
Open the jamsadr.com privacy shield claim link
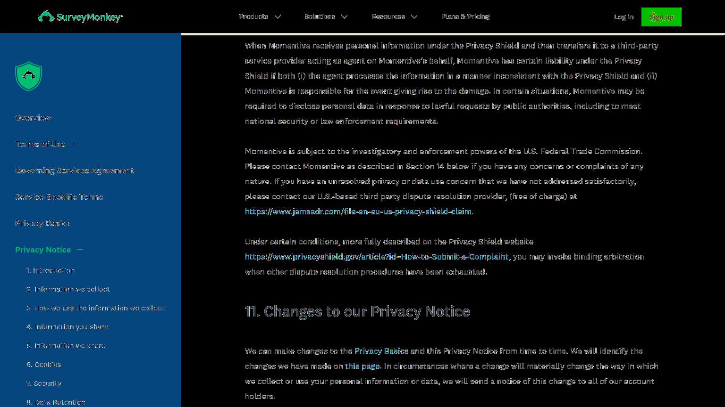coord(358,212)
